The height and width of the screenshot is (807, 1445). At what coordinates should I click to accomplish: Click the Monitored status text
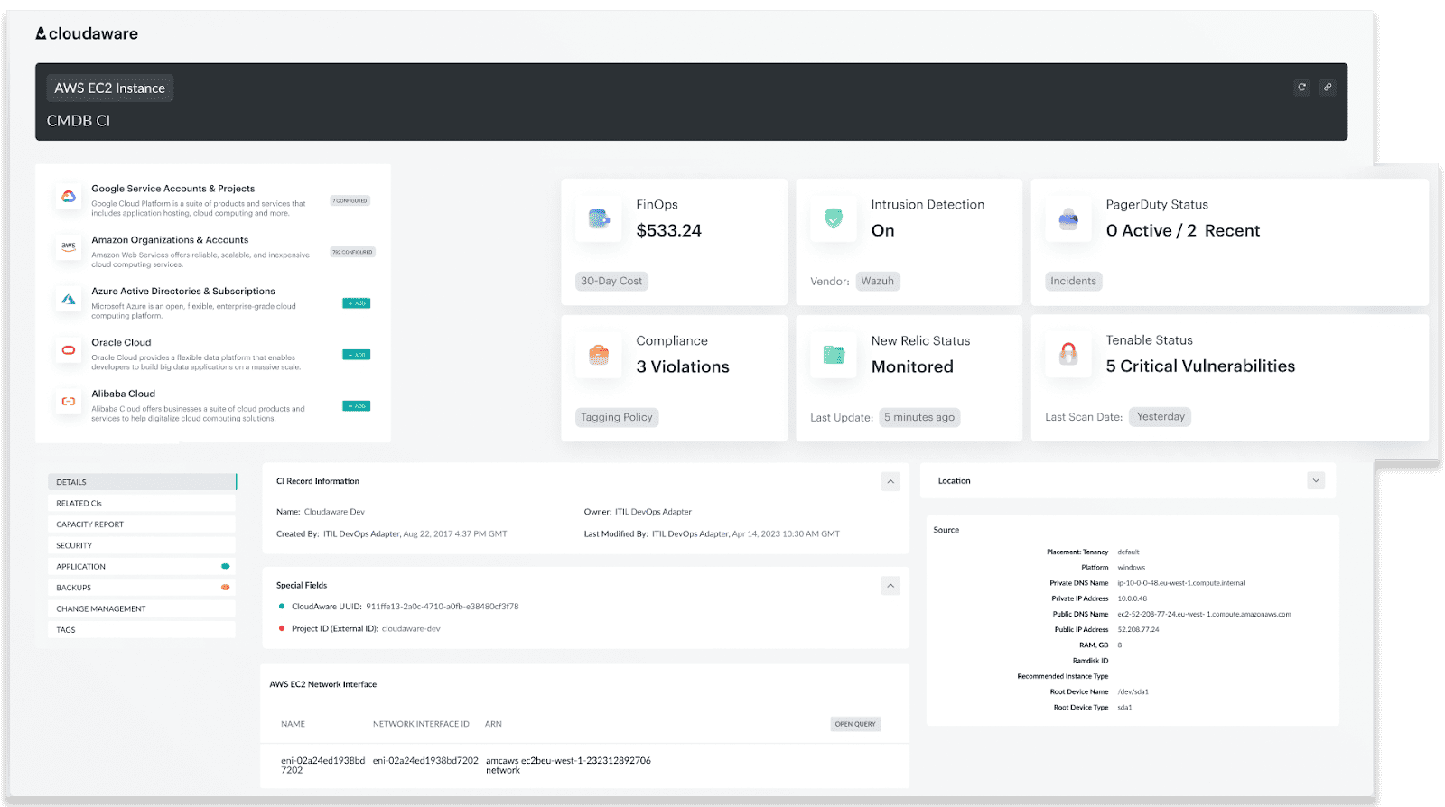tap(912, 366)
